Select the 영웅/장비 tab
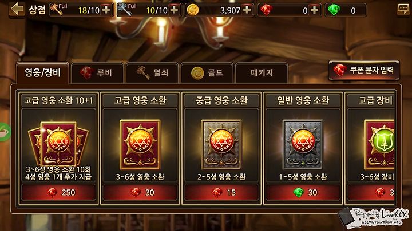Viewport: 412px width, 231px height. (42, 73)
